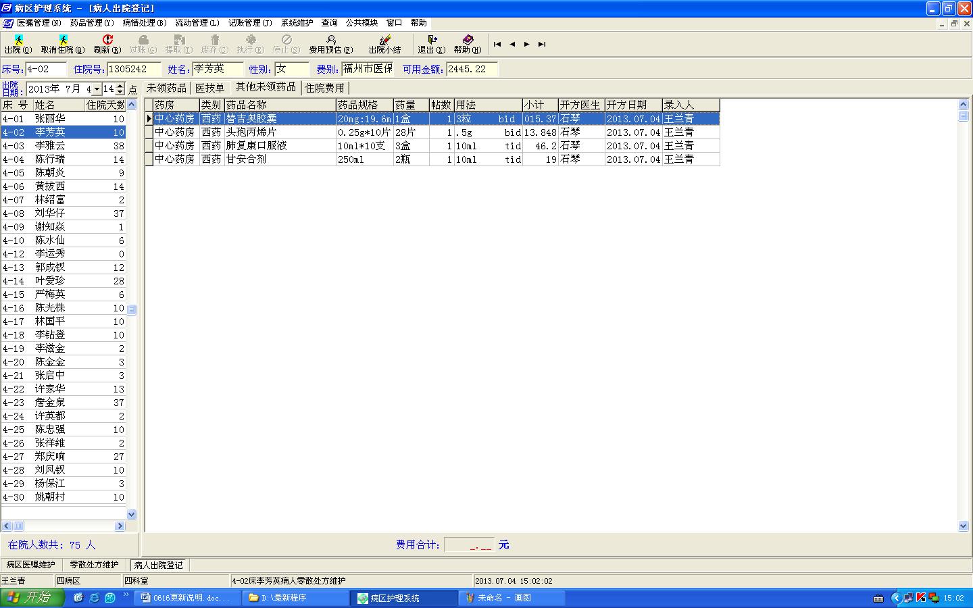Go to next record arrow

point(527,44)
